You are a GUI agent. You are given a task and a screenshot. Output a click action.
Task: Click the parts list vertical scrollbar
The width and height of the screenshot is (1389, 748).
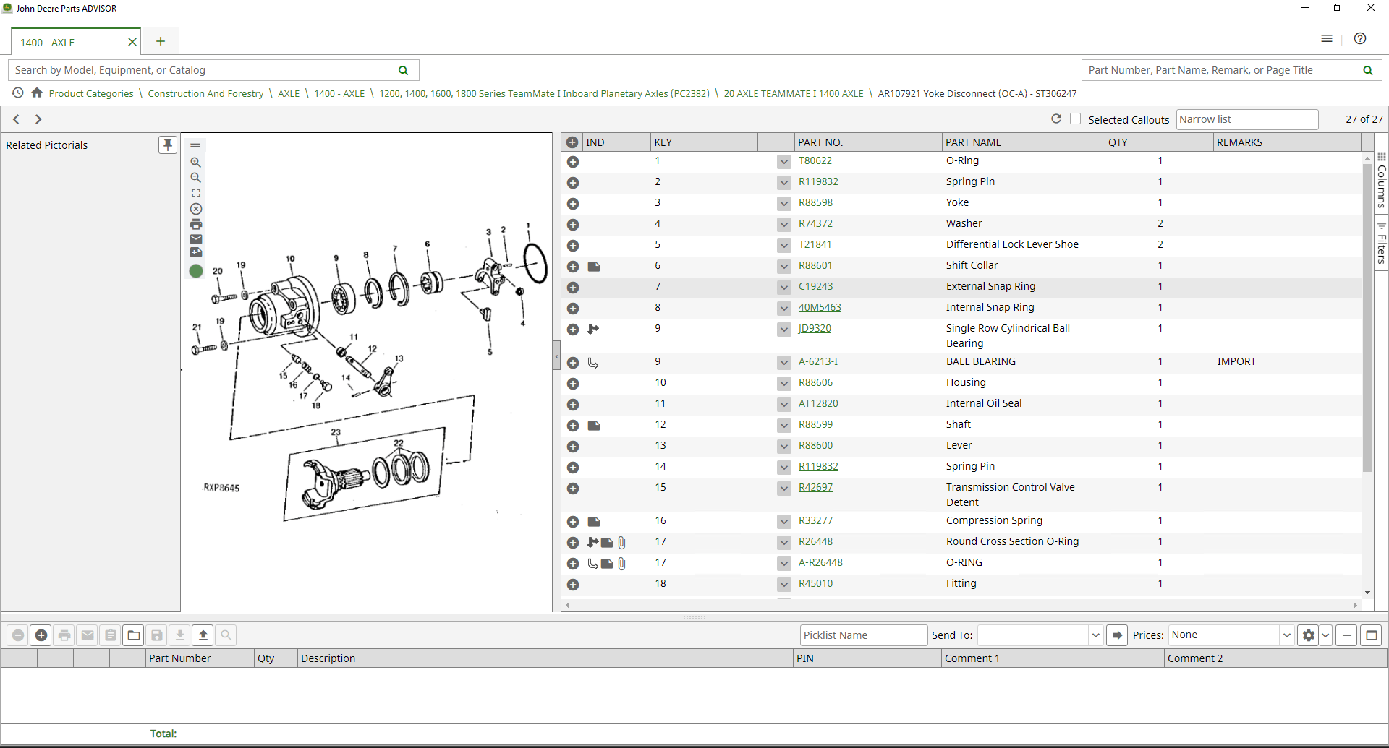click(1367, 318)
